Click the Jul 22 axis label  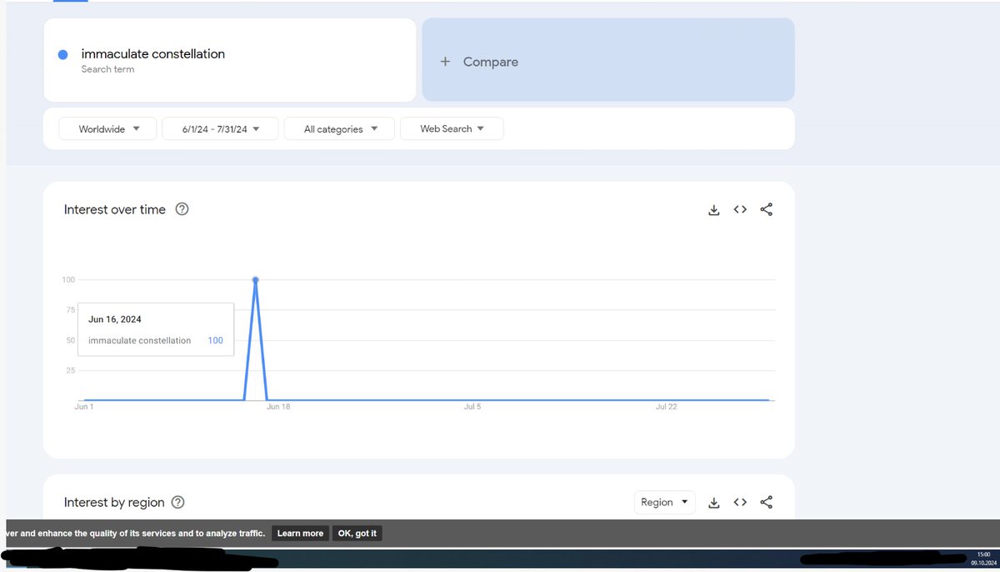coord(666,407)
